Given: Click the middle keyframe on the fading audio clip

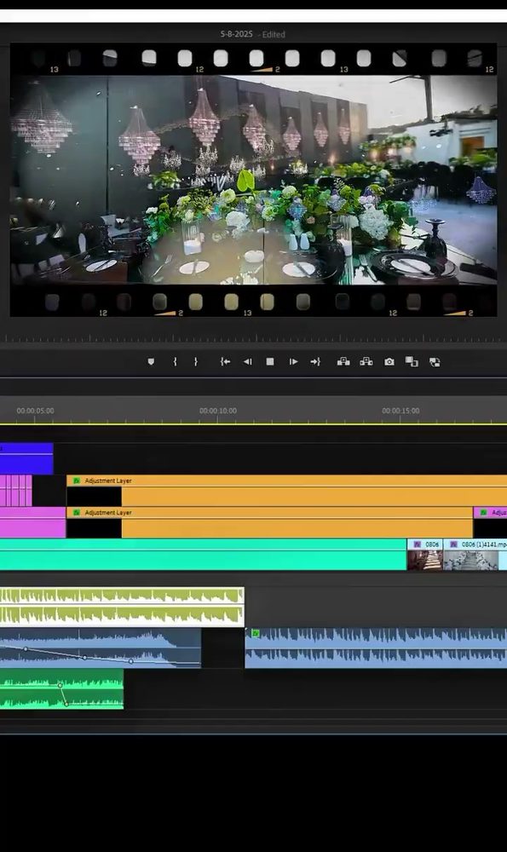Looking at the screenshot, I should [84, 658].
